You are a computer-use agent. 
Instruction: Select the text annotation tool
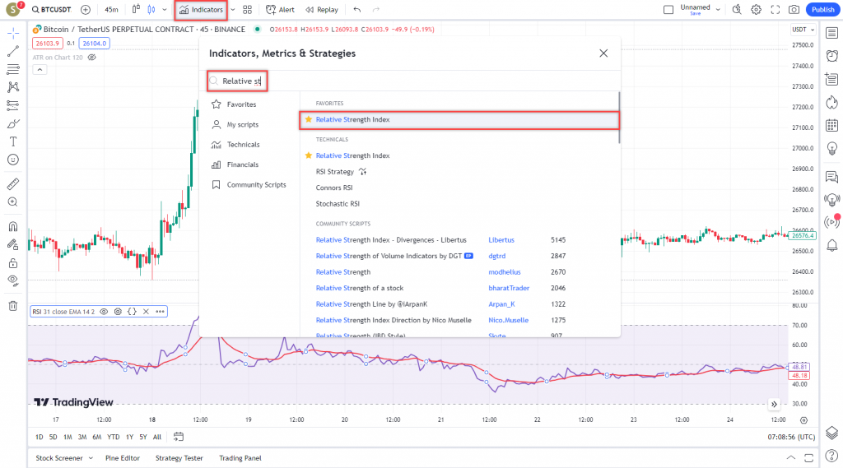(13, 141)
